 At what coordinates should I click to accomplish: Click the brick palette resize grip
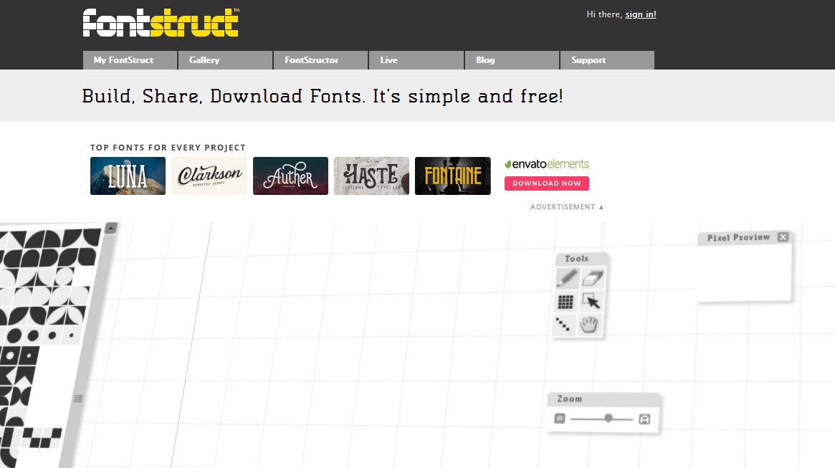(x=78, y=398)
